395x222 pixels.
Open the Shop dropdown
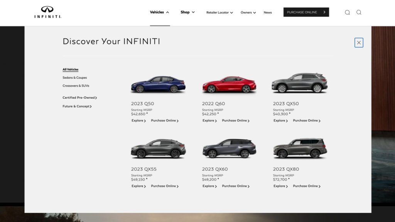(188, 12)
